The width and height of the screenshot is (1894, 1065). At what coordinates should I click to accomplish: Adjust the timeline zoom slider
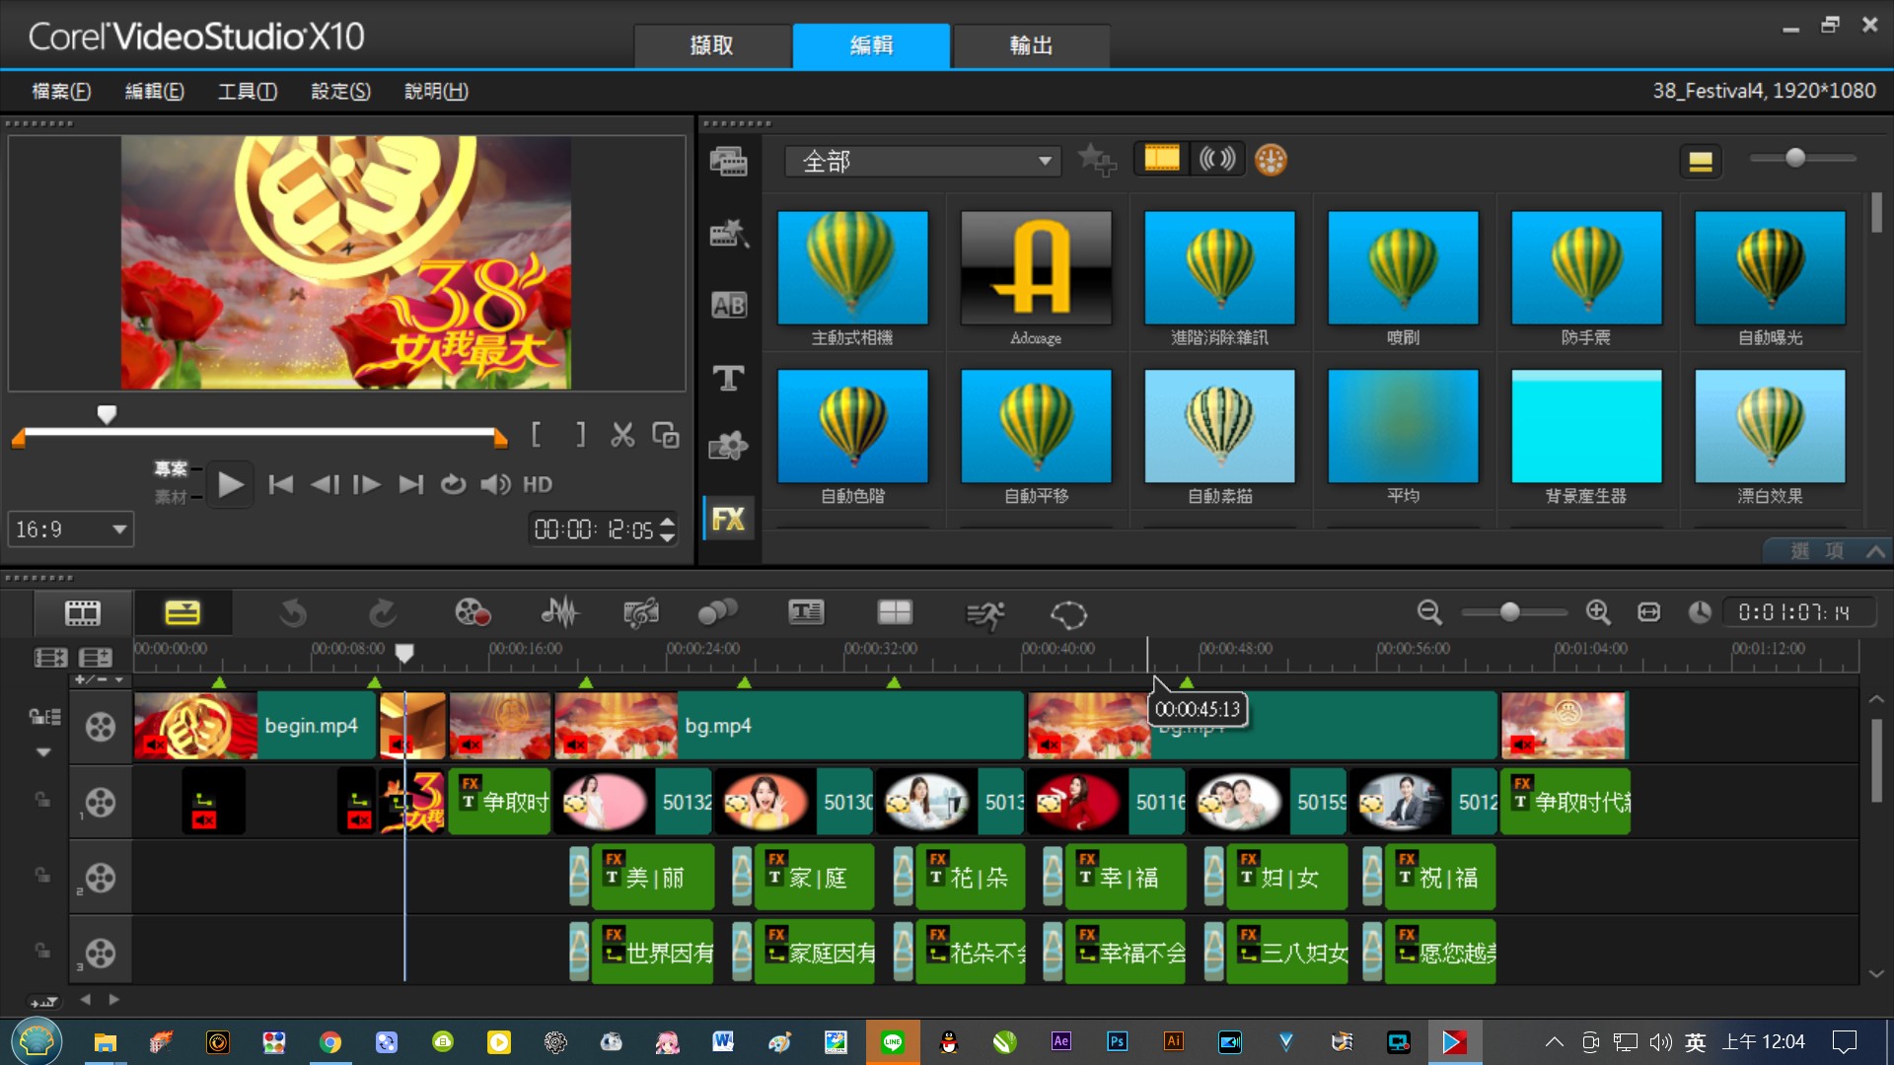click(1510, 612)
